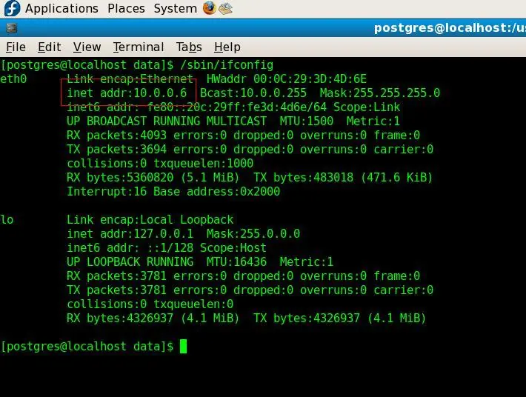This screenshot has width=526, height=397.
Task: Open the terminal View menu
Action: [87, 47]
